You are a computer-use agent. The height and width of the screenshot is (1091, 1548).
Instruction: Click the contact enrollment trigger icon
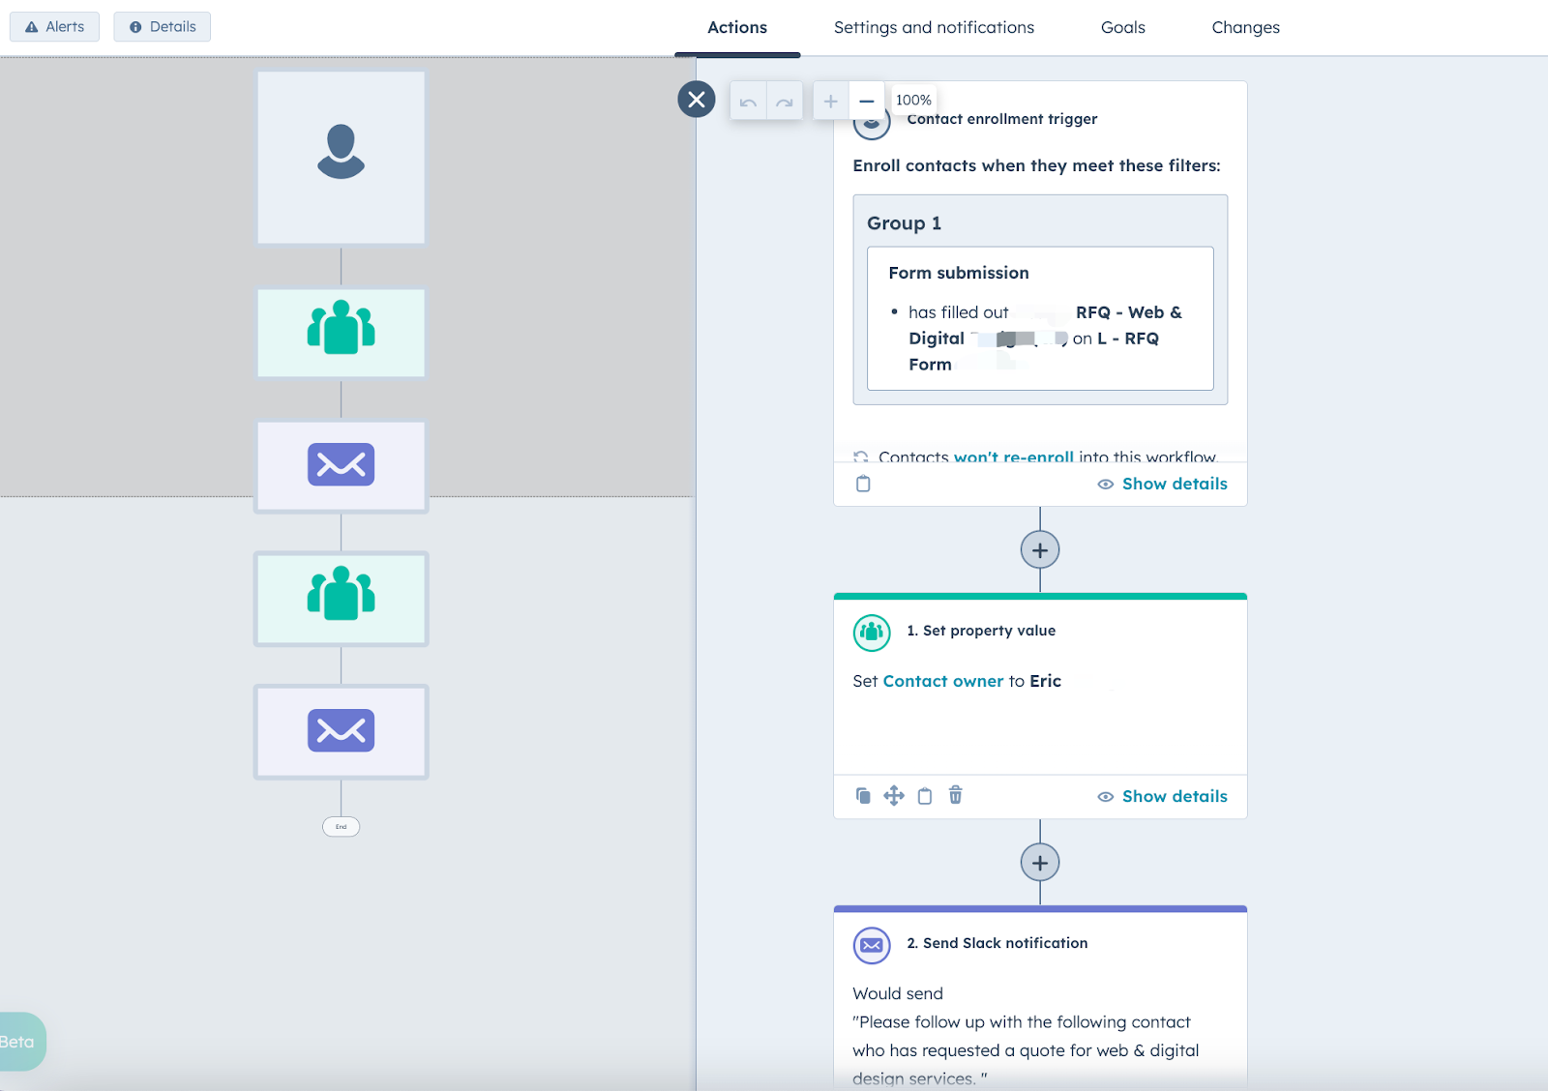(872, 122)
